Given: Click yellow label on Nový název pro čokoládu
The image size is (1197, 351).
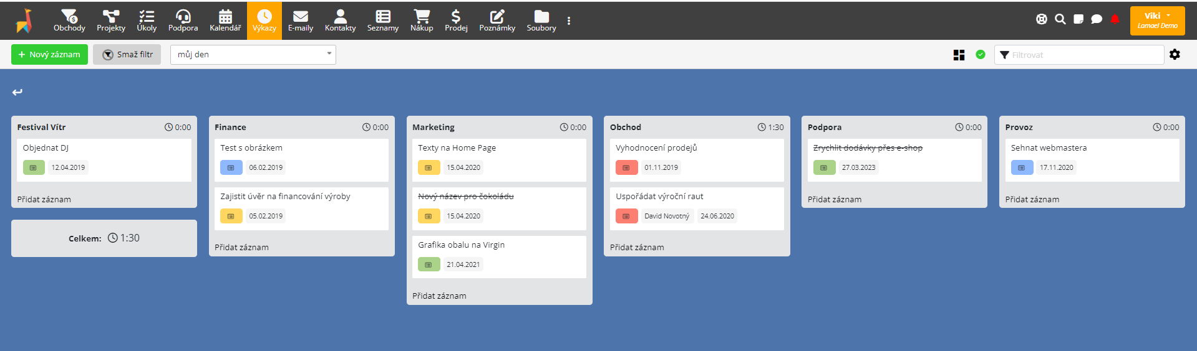Looking at the screenshot, I should tap(429, 216).
